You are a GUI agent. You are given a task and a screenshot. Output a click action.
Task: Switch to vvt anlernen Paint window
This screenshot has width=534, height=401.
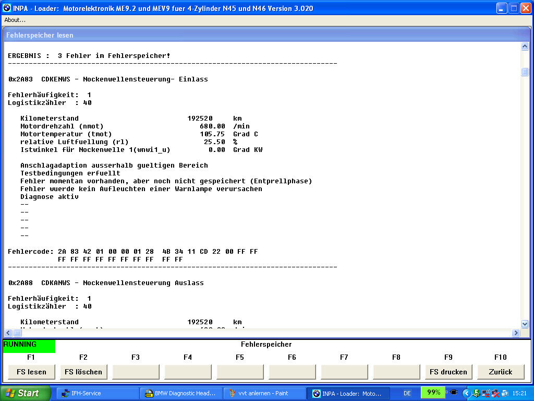263,393
